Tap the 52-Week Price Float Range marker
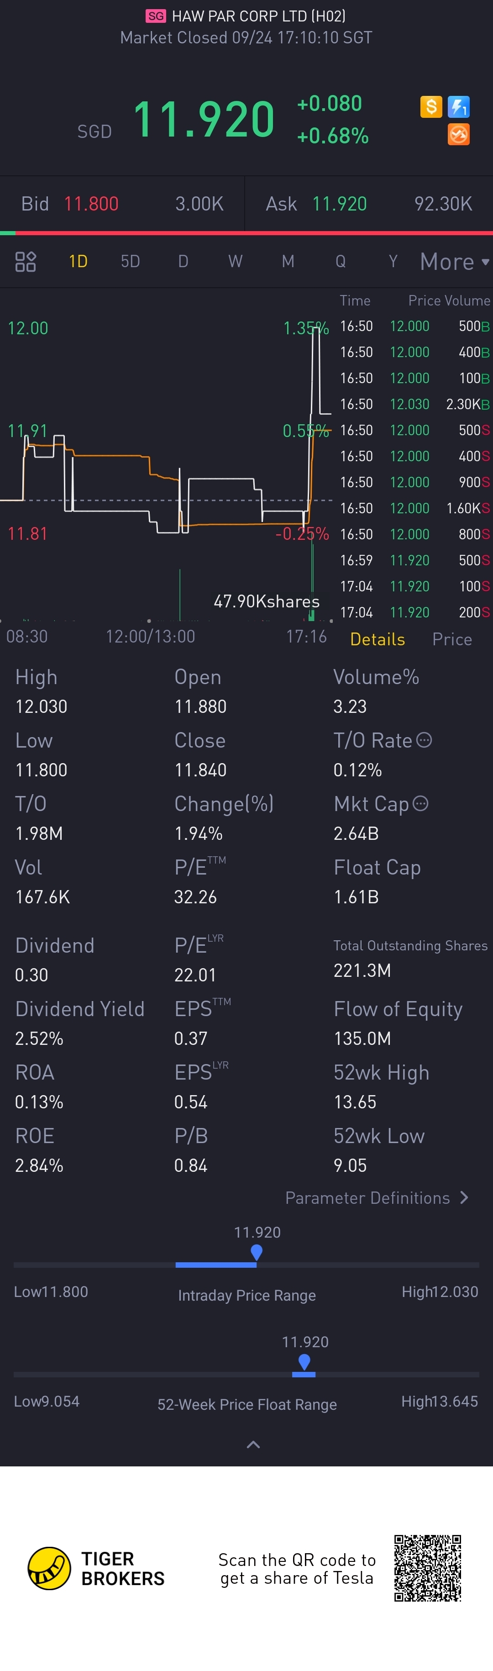The height and width of the screenshot is (1671, 493). (x=304, y=1361)
